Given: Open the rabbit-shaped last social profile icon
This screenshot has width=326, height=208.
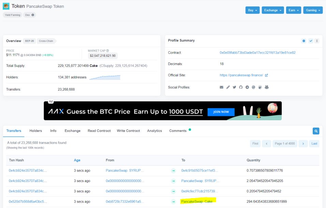Looking at the screenshot, I should (267, 87).
